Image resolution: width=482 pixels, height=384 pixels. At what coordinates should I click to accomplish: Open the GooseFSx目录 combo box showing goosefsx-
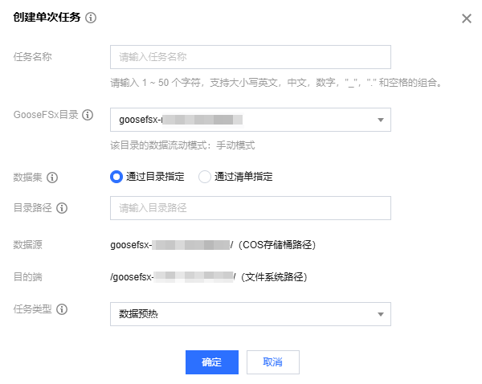click(241, 120)
